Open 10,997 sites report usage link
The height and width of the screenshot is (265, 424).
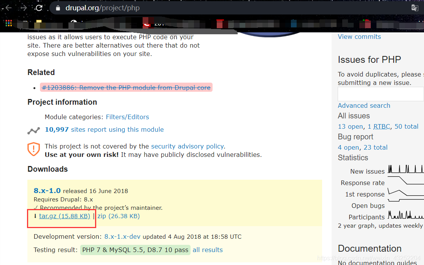(x=104, y=130)
